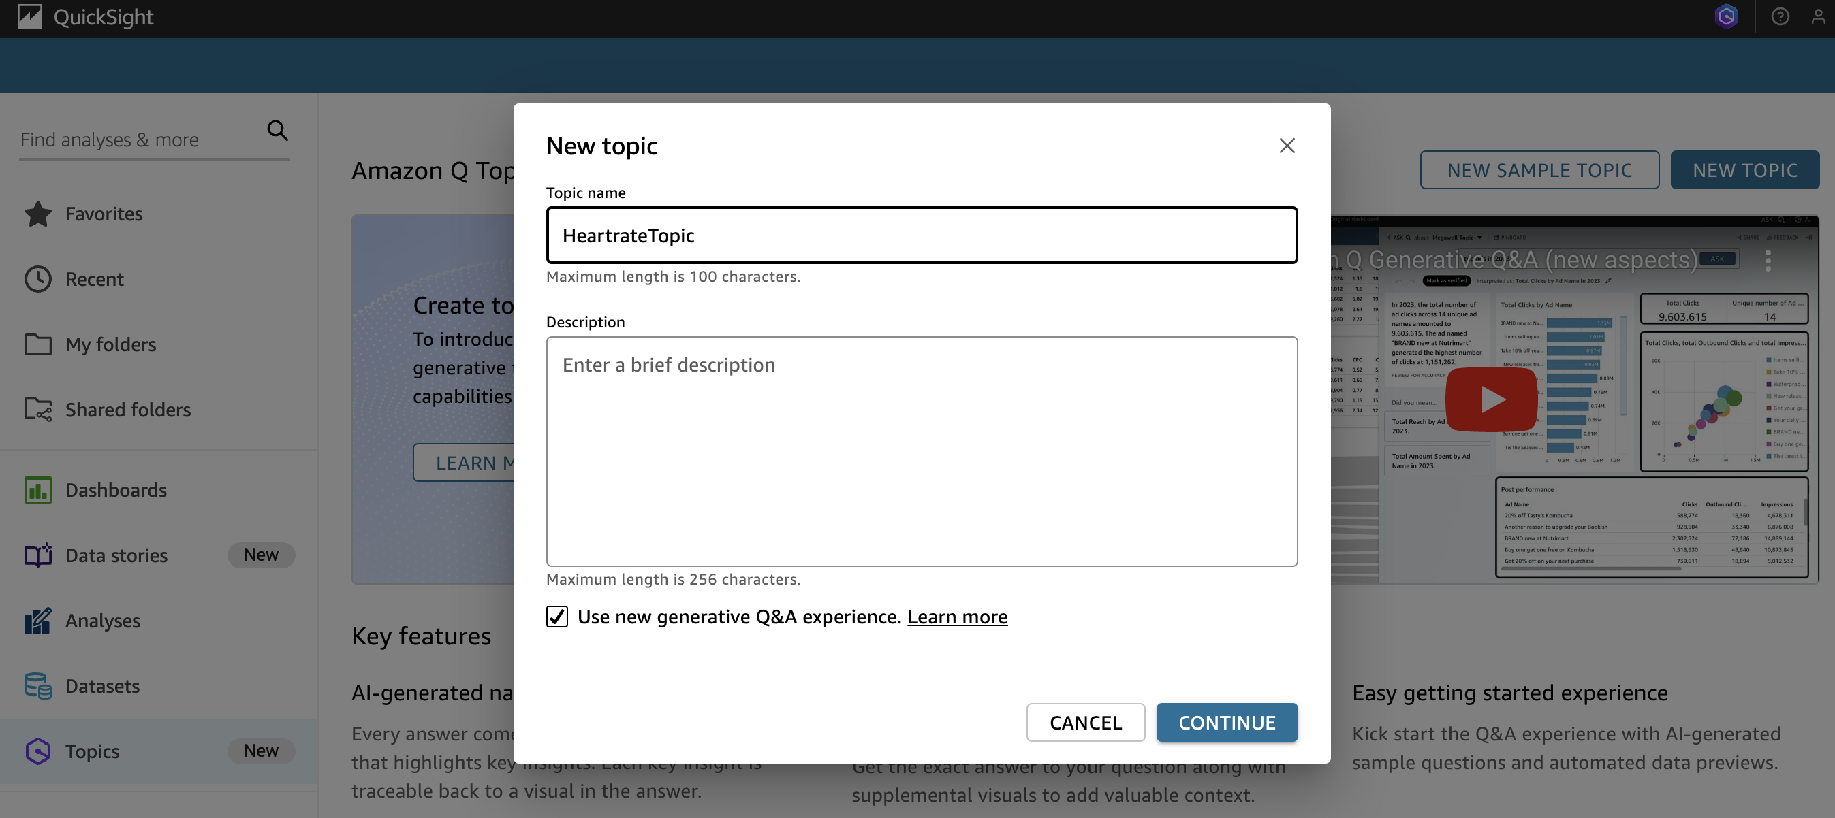Open the user profile icon
1835x818 pixels.
click(x=1818, y=16)
